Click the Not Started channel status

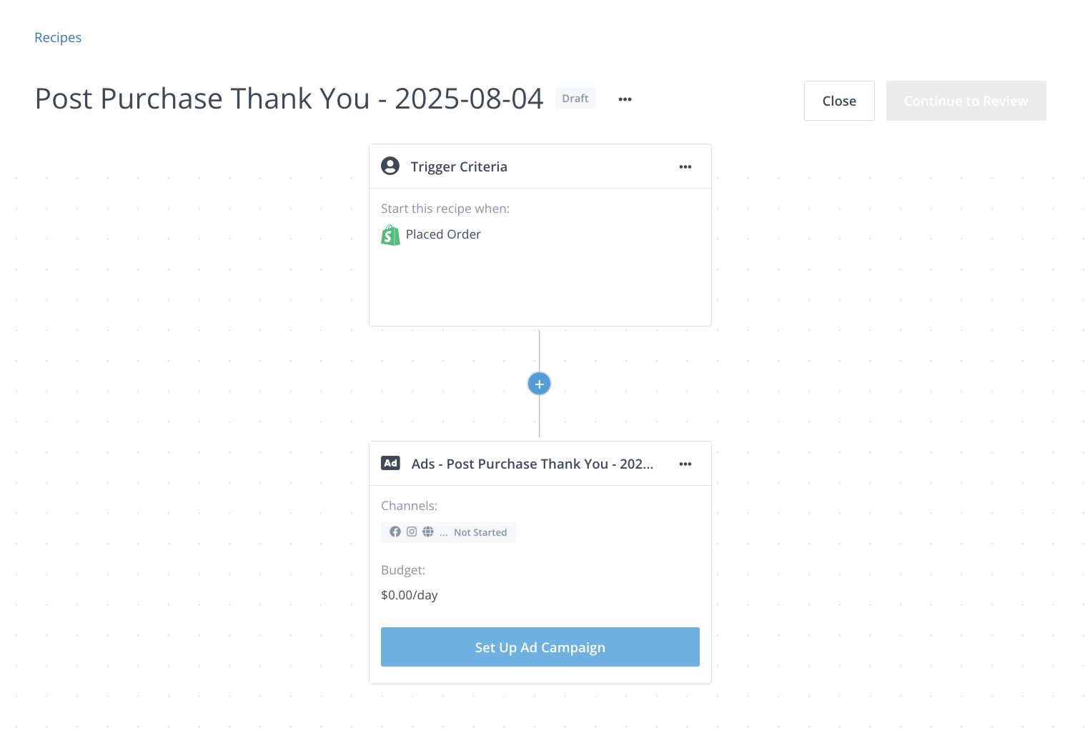480,532
